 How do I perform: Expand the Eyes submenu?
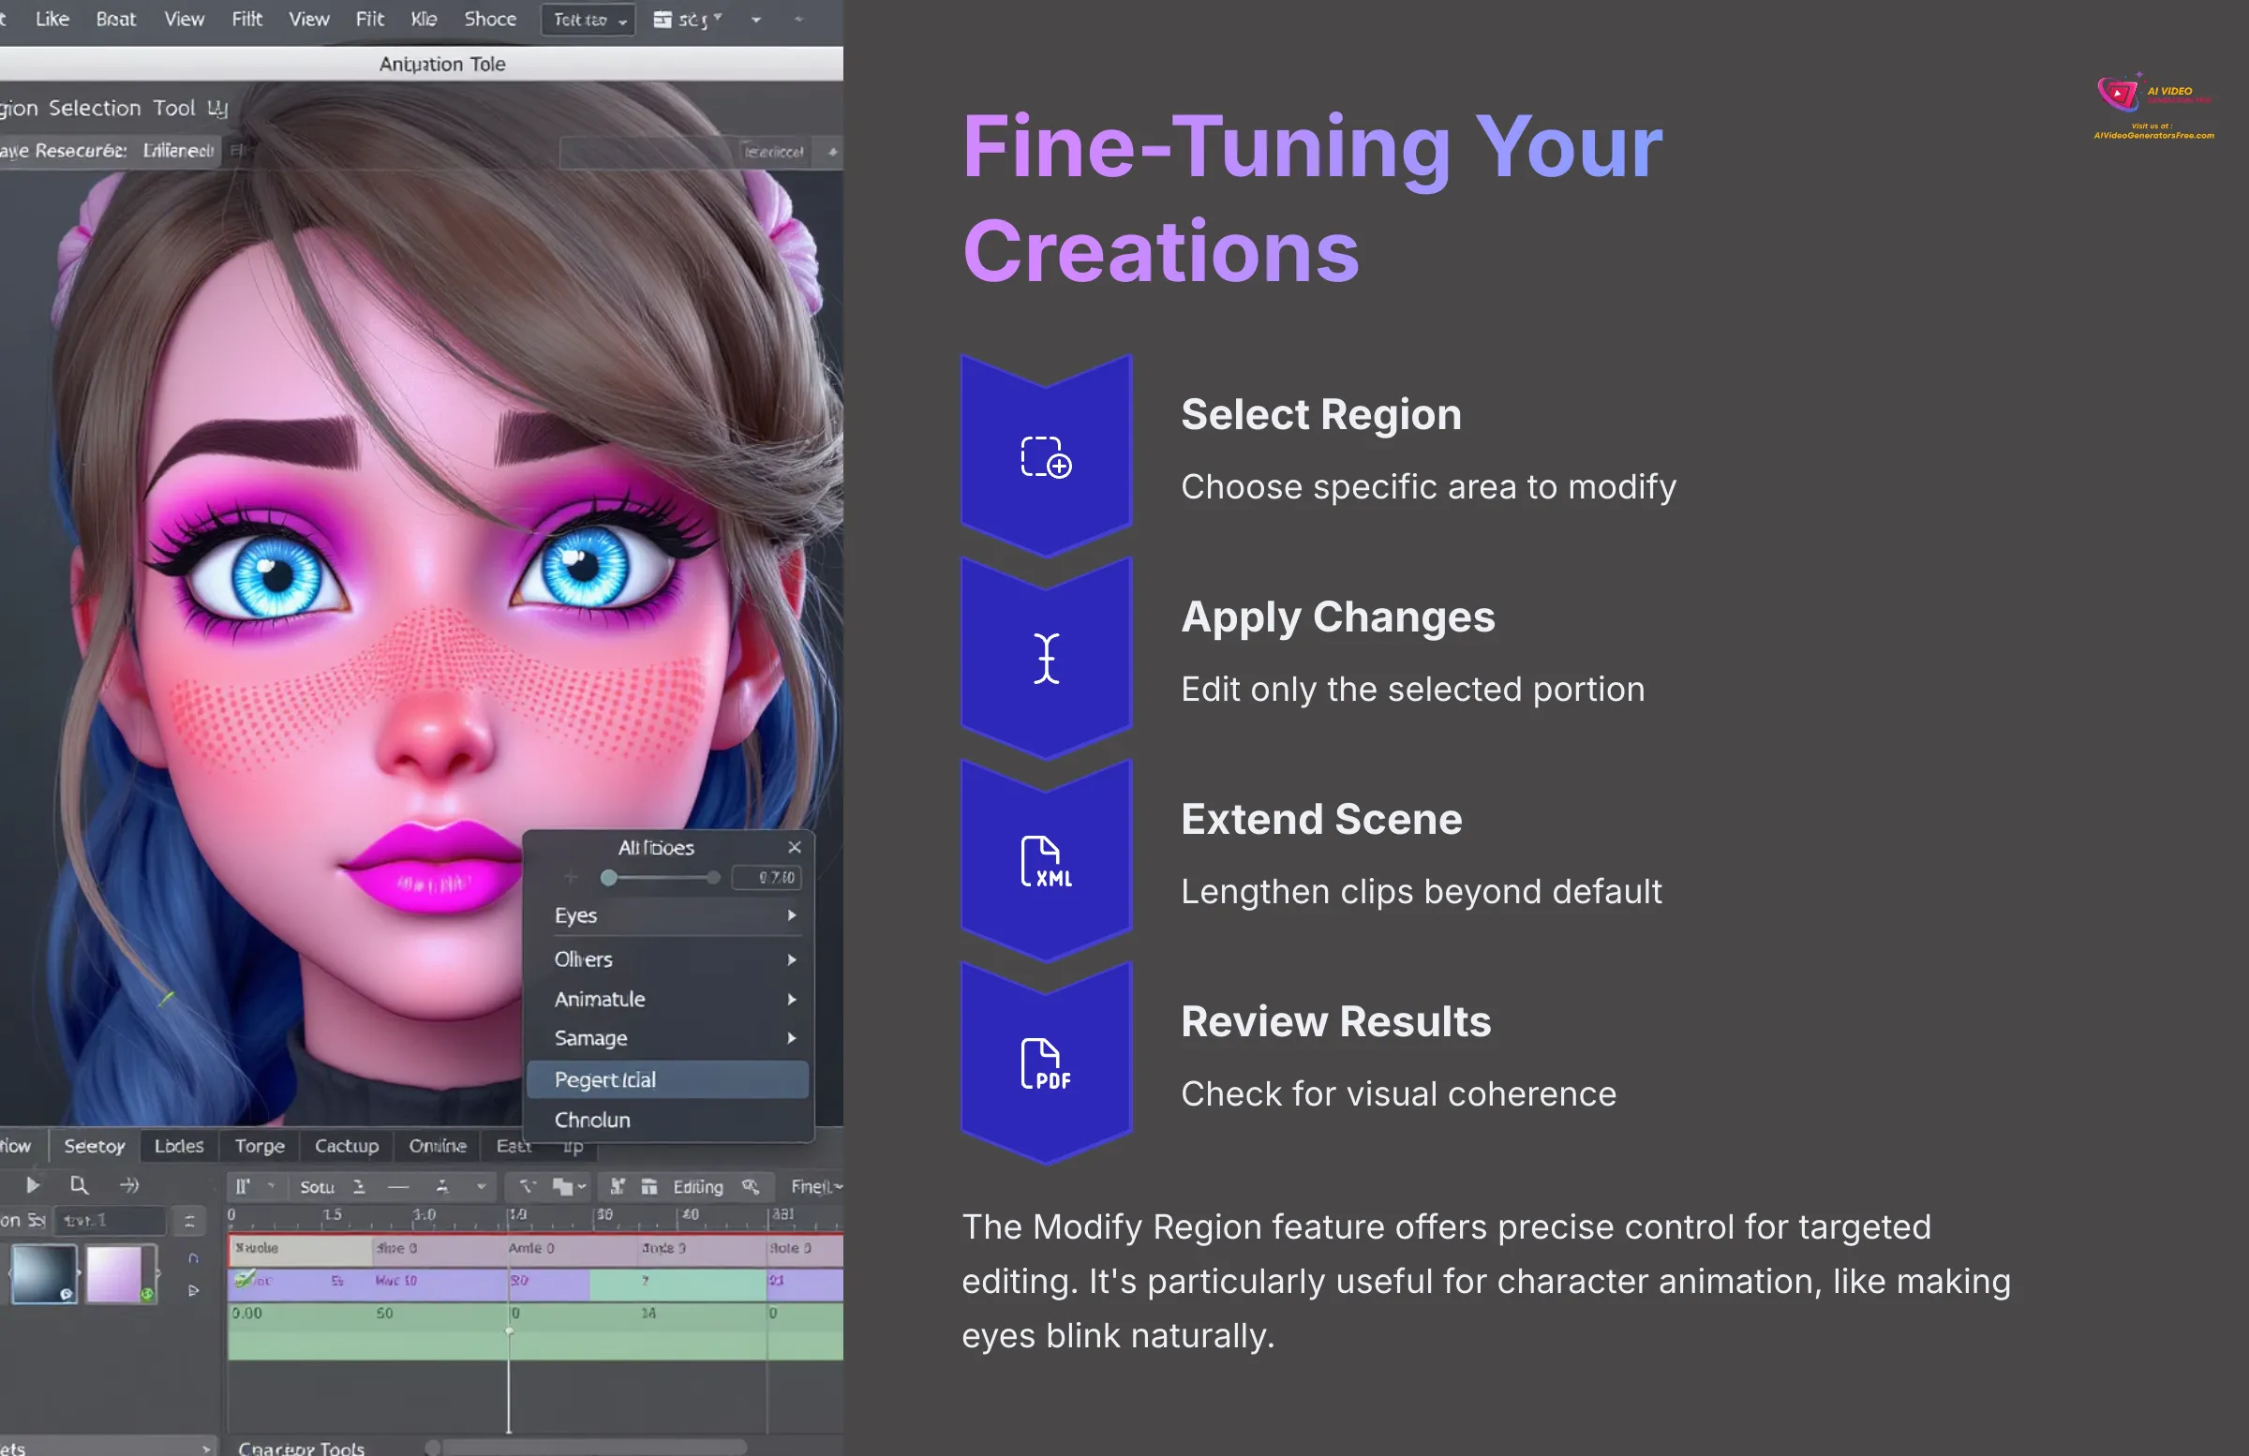click(x=668, y=915)
